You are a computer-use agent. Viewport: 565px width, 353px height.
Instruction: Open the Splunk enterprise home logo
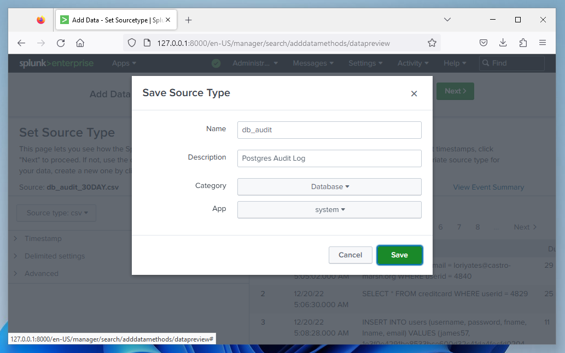coord(56,63)
